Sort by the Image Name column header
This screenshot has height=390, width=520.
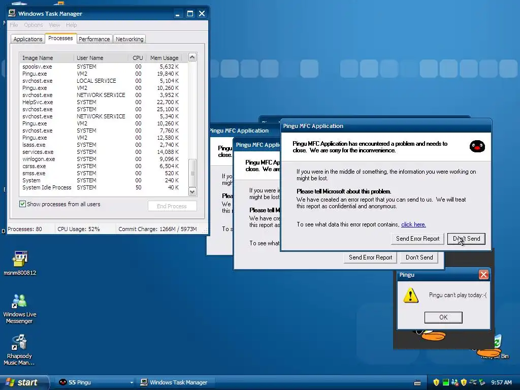[x=47, y=58]
